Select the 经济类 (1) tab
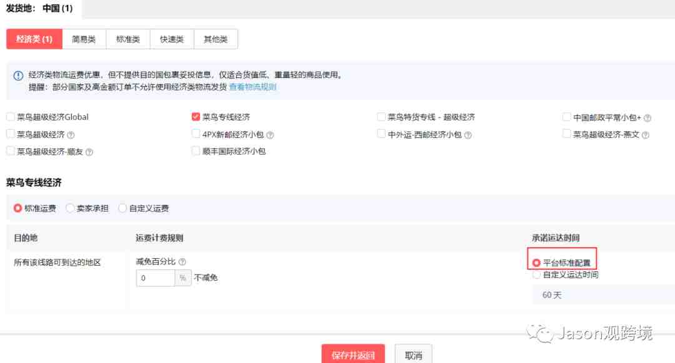Image resolution: width=675 pixels, height=363 pixels. pyautogui.click(x=34, y=39)
